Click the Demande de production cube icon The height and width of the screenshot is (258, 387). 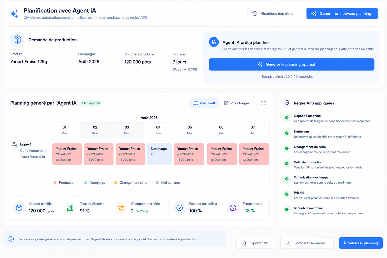tap(17, 40)
